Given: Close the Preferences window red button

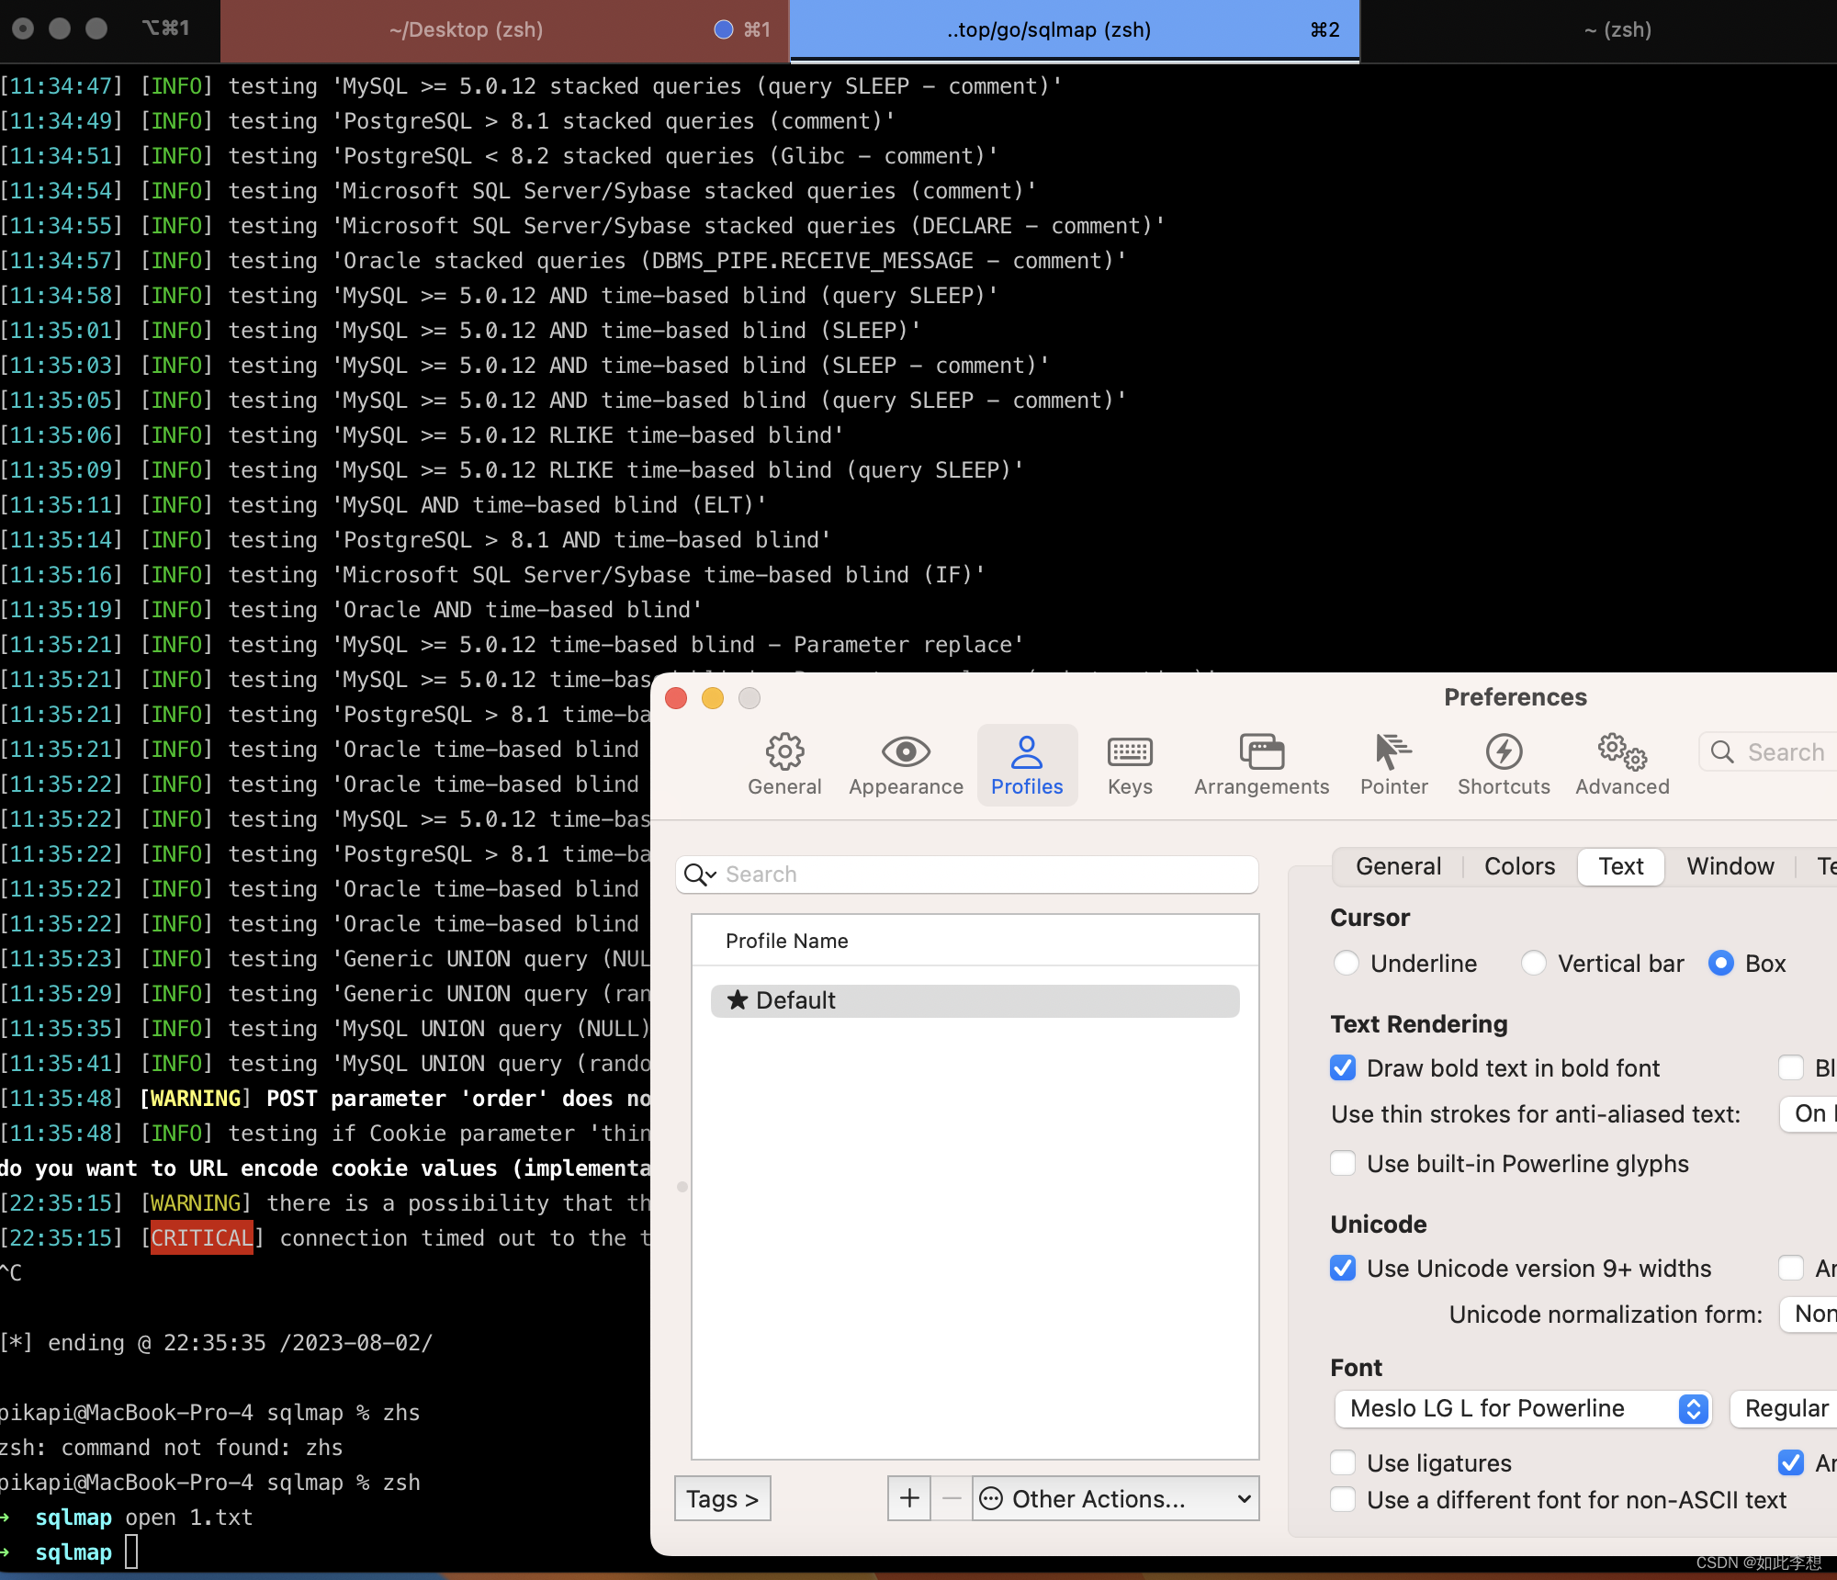Looking at the screenshot, I should click(676, 698).
